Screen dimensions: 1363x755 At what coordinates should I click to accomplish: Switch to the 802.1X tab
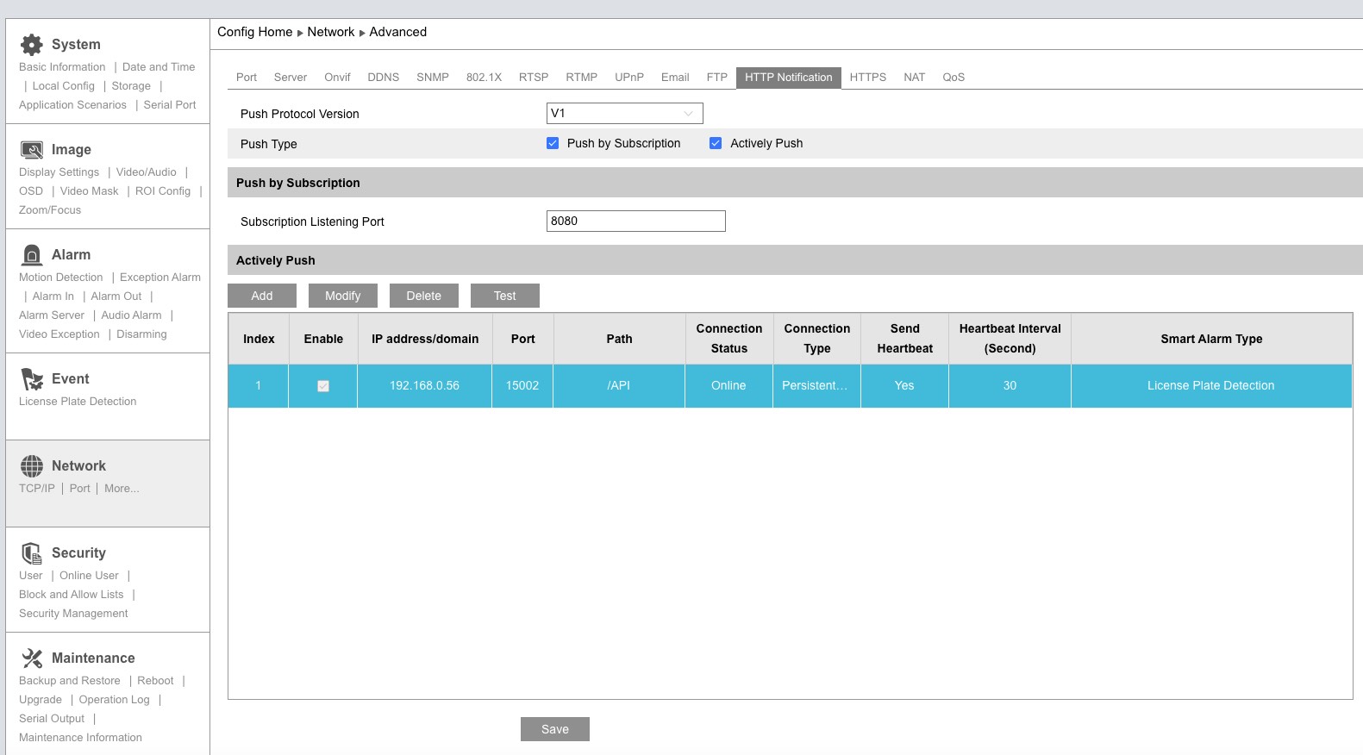tap(484, 77)
